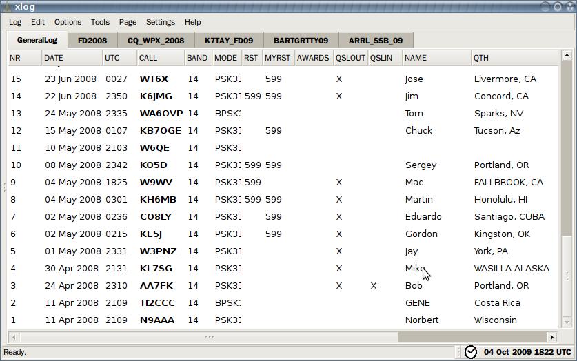
Task: Open the Settings menu
Action: pos(161,22)
